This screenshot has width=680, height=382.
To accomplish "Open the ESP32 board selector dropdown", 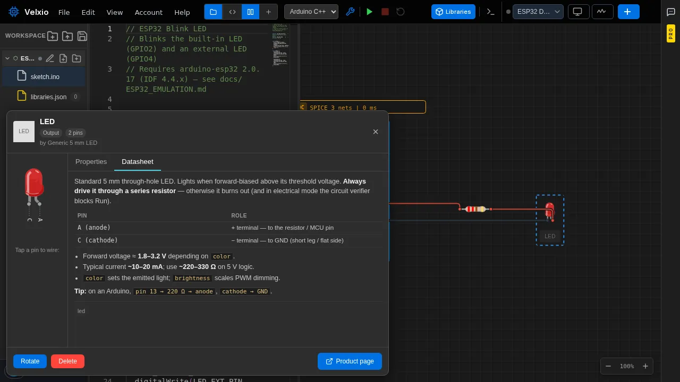I will tap(538, 12).
